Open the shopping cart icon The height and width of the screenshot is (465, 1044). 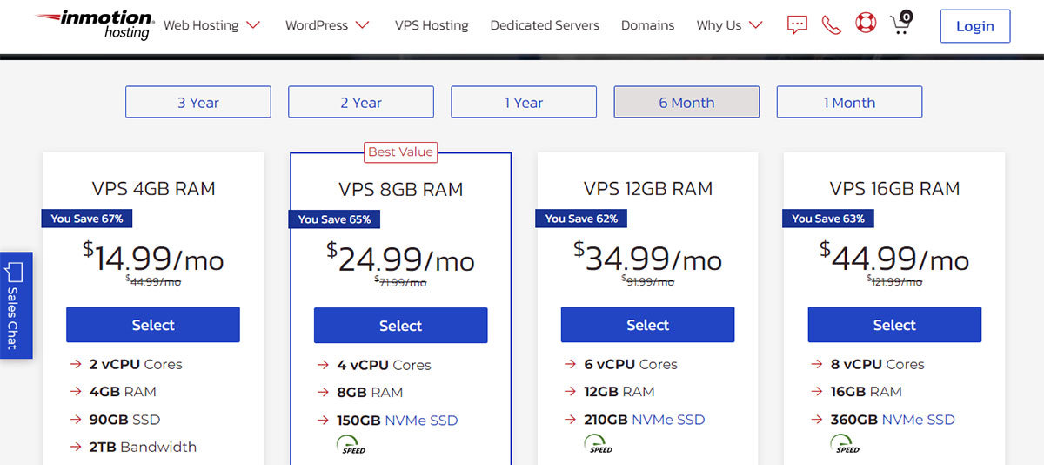902,24
